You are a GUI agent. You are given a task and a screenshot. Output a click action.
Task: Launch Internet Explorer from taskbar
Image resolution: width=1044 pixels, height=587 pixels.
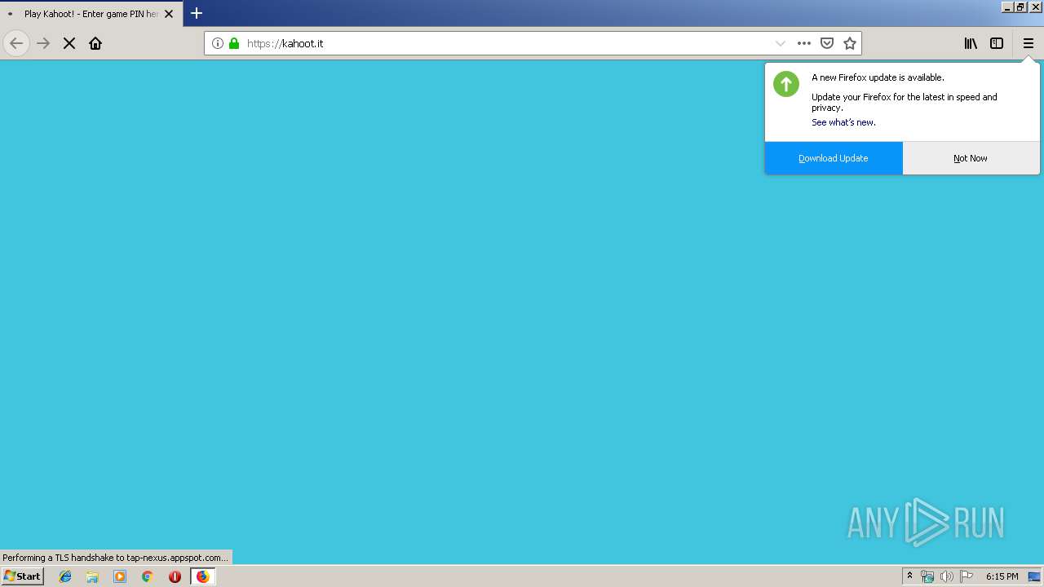pyautogui.click(x=65, y=576)
